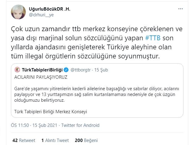The image size is (195, 145).
Task: Select the ACILARINI PAYLAŞIYORUZ heading
Action: click(x=41, y=77)
